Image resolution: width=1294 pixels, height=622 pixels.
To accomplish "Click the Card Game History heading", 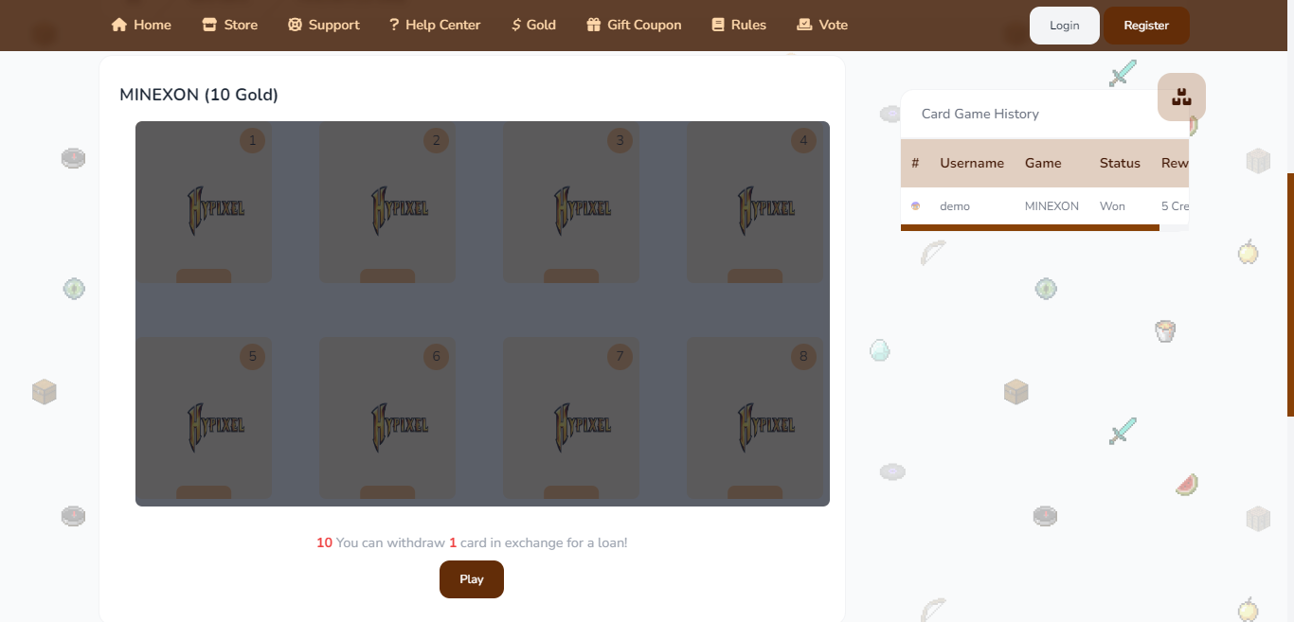I will (x=980, y=114).
